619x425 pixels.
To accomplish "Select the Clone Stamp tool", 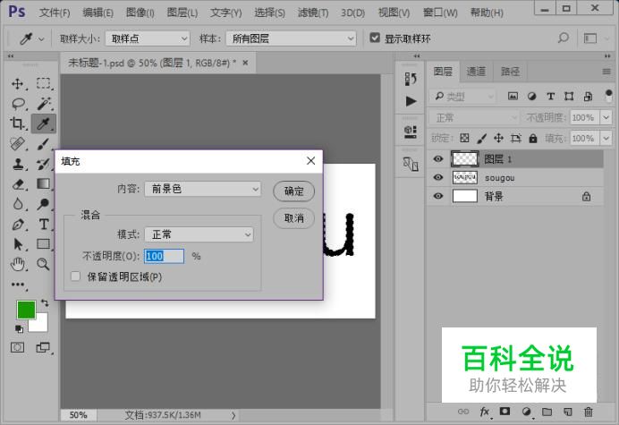I will tap(17, 164).
